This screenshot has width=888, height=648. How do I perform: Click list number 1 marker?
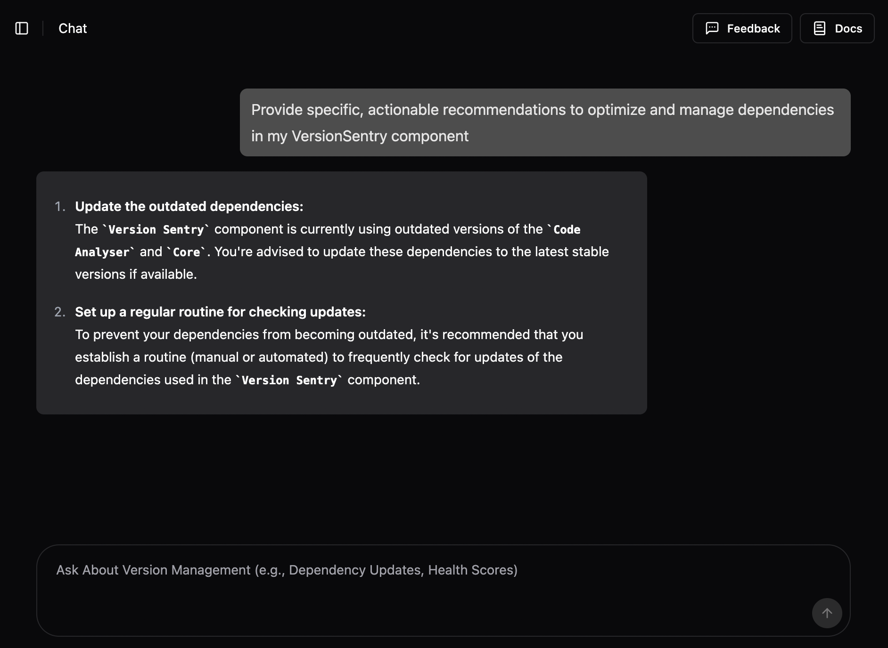pos(60,206)
